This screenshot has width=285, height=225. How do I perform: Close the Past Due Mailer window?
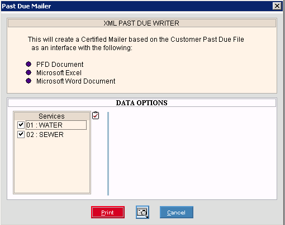click(x=277, y=6)
